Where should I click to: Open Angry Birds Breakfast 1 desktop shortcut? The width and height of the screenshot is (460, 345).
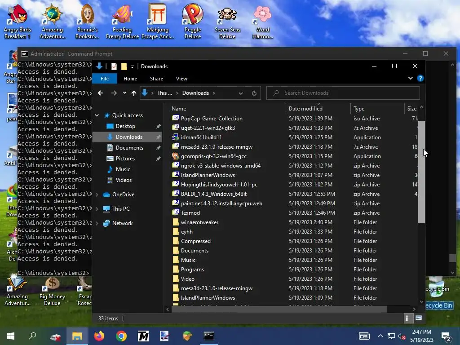17,22
